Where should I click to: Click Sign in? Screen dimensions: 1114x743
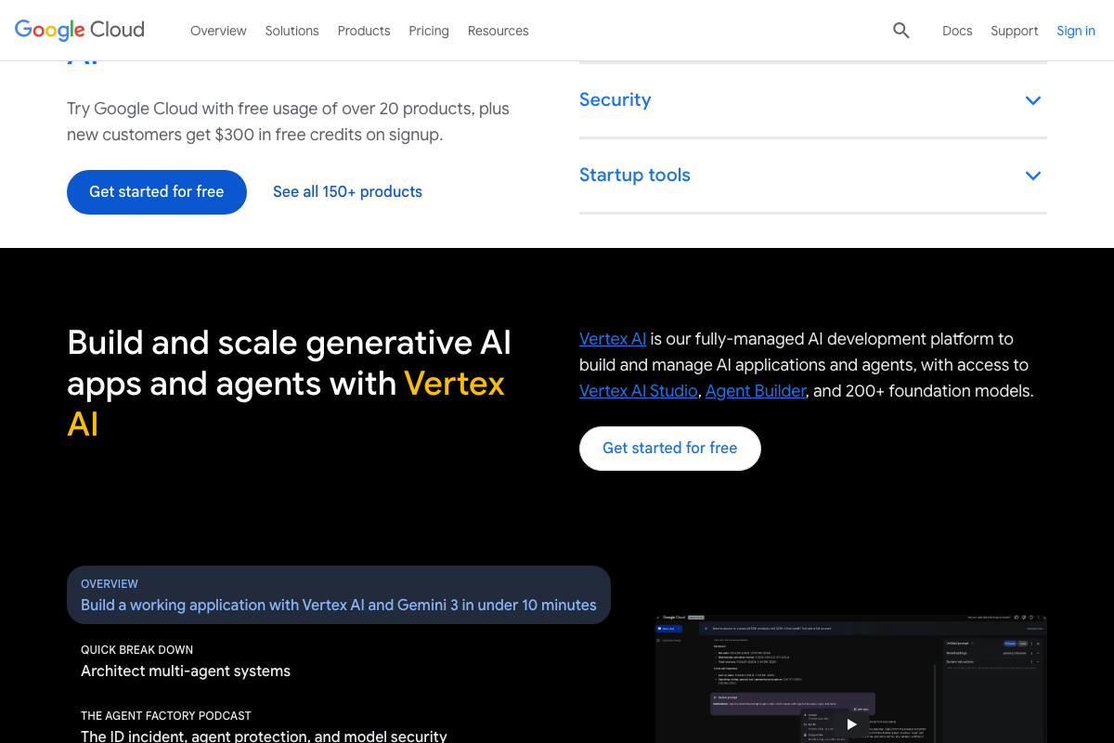click(x=1076, y=31)
